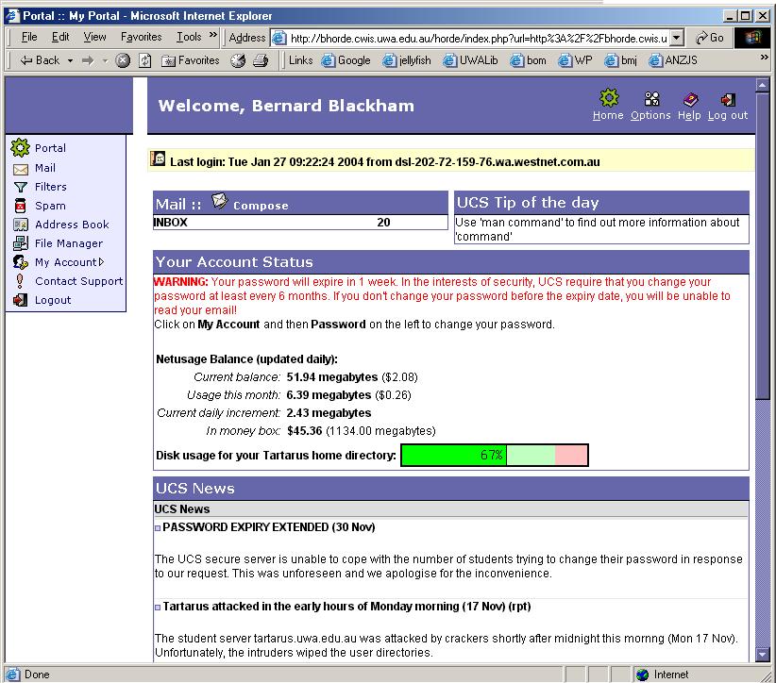Screen dimensions: 776x683
Task: Open the INBOX mail folder link
Action: [x=170, y=223]
